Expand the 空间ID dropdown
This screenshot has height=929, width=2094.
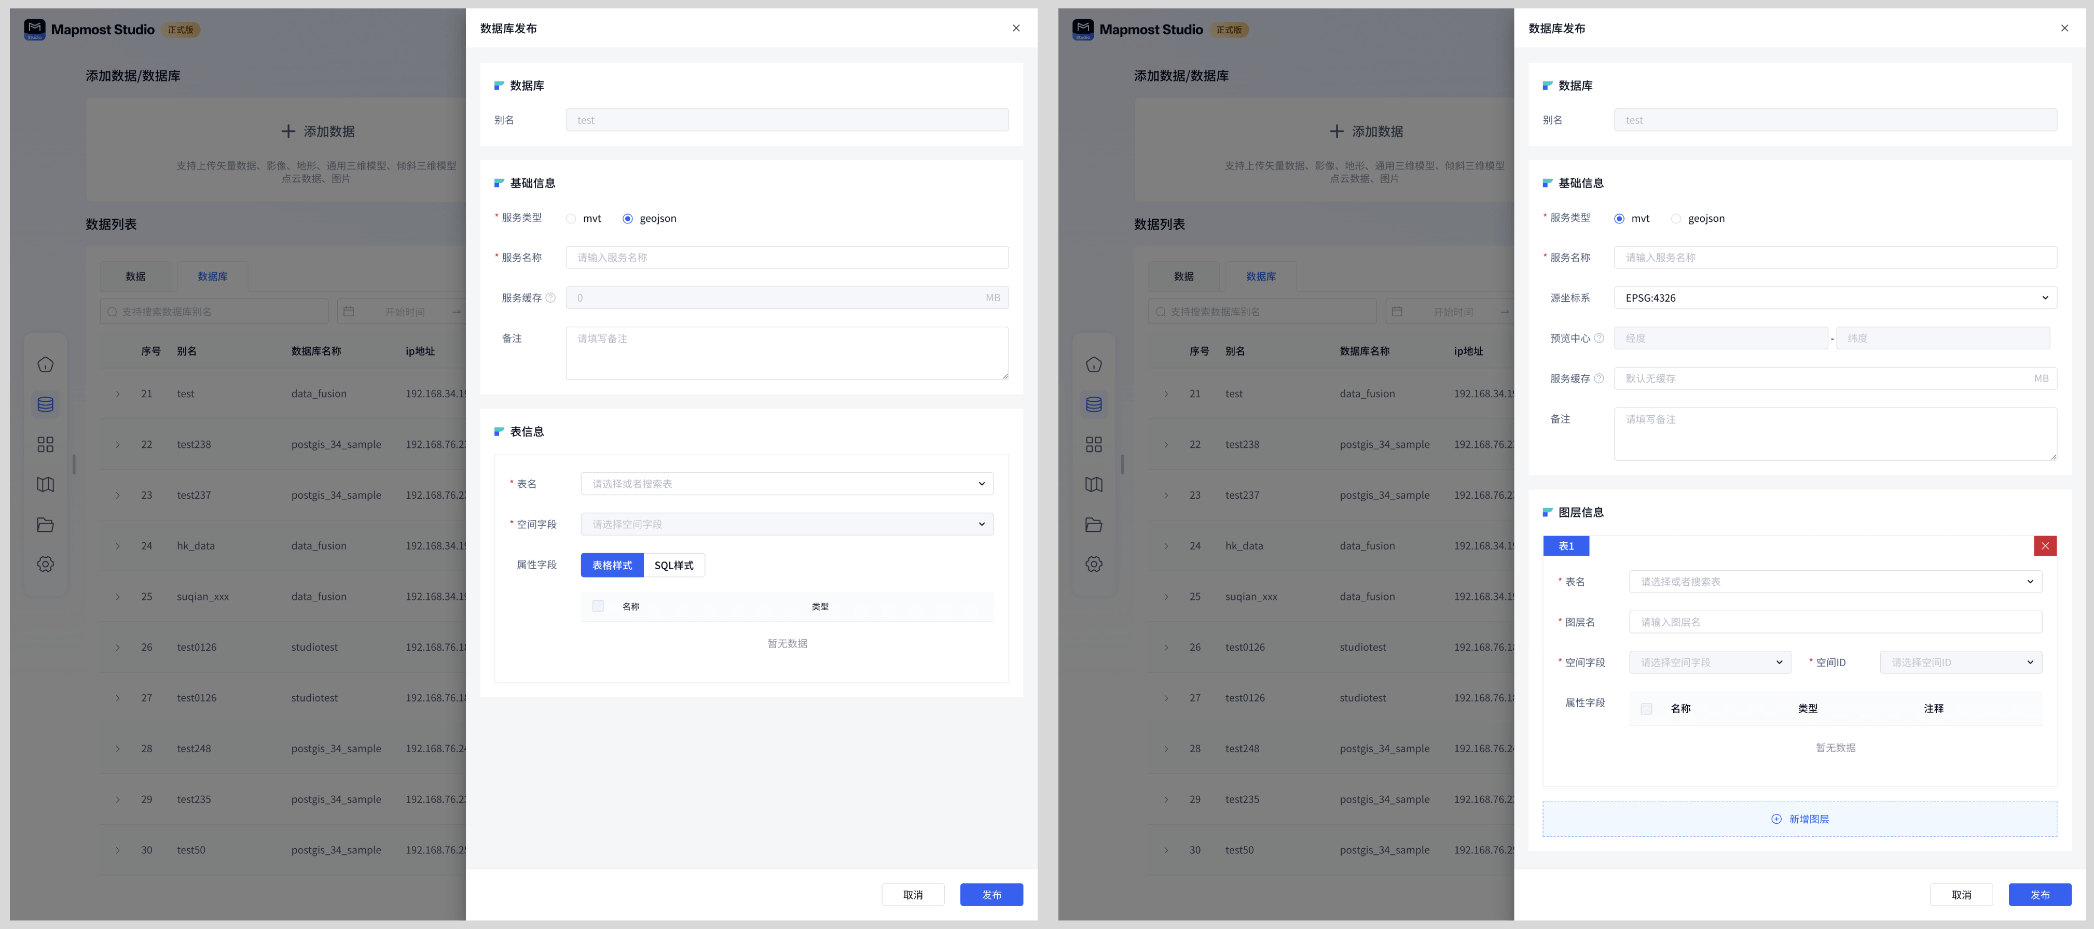click(1960, 662)
